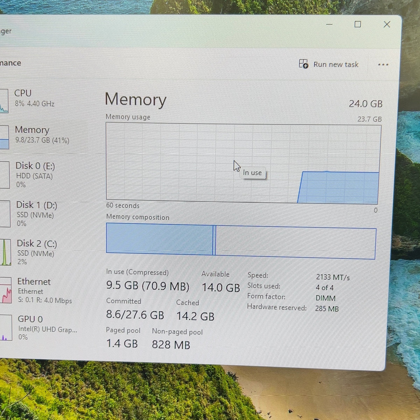The image size is (420, 420).
Task: Click the Memory heading title
Action: [135, 99]
